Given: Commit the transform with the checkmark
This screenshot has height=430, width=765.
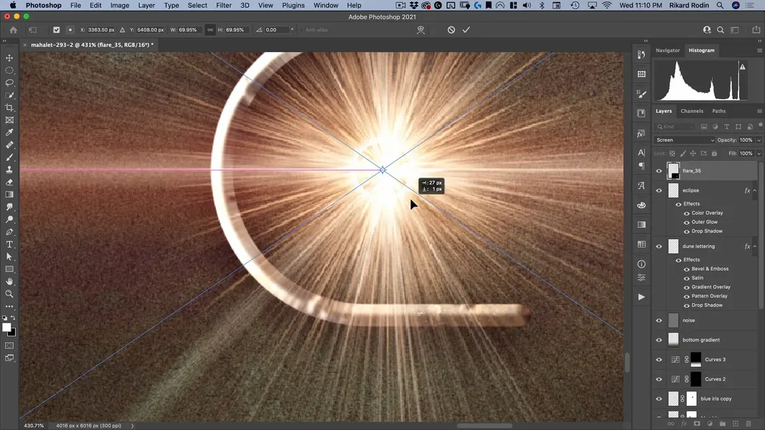Looking at the screenshot, I should [x=466, y=30].
